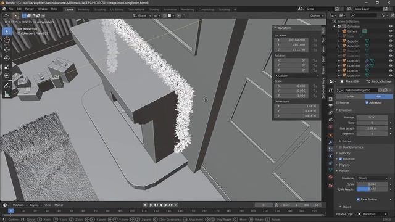Open the Playback timeline menu
This screenshot has height=222, width=395.
(x=20, y=205)
